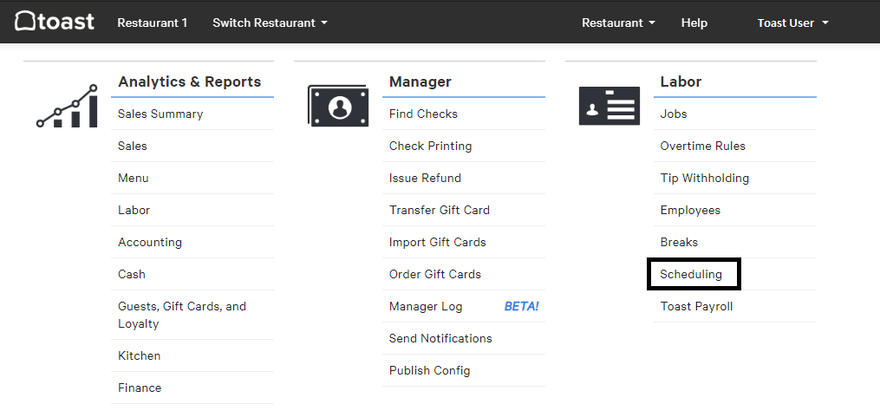Click the Manager section heading
Screen dimensions: 880x417
pyautogui.click(x=420, y=81)
